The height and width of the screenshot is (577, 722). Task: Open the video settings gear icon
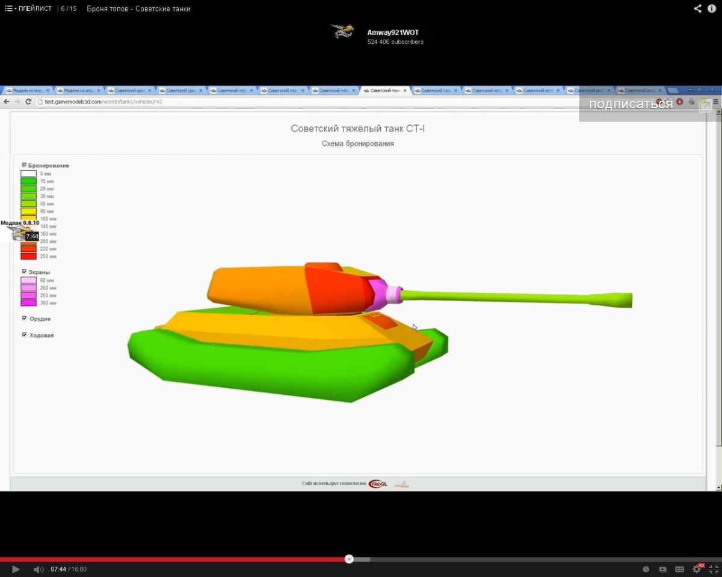point(697,569)
